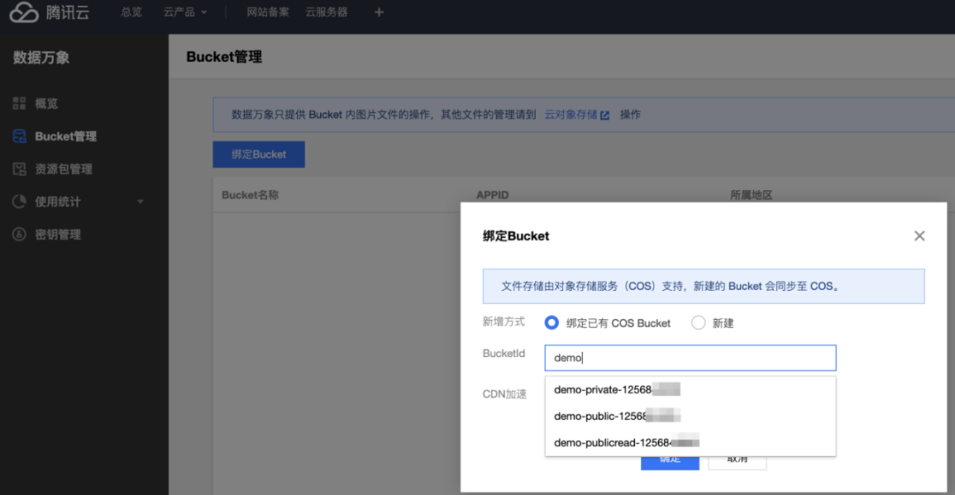Click the 密钥管理 key icon
The height and width of the screenshot is (495, 955).
tap(19, 234)
